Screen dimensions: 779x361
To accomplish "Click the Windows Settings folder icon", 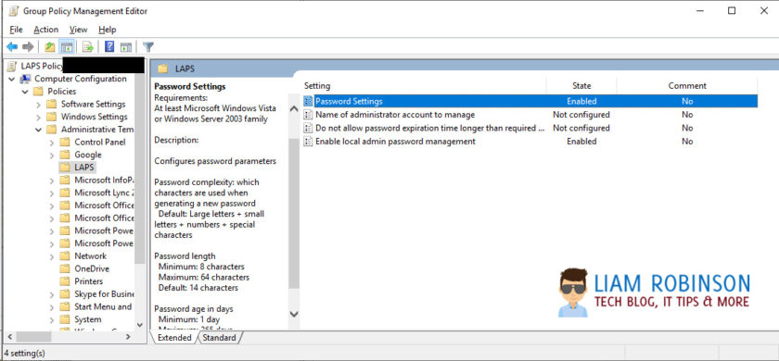I will (51, 117).
